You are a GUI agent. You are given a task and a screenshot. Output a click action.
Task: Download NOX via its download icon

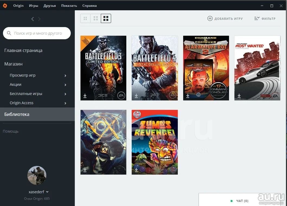[85, 170]
